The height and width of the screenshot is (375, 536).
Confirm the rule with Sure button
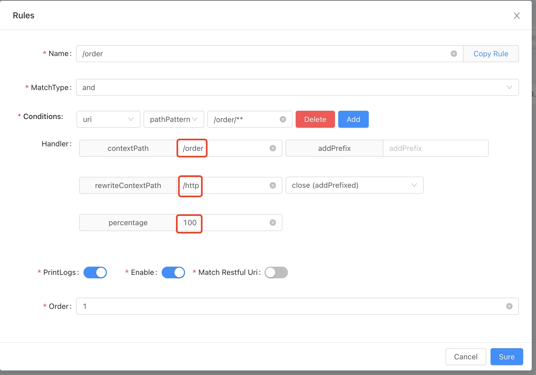[506, 357]
